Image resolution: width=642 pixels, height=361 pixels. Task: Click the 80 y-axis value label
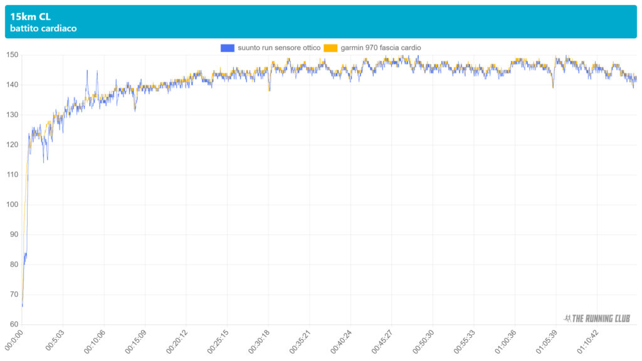pos(13,264)
